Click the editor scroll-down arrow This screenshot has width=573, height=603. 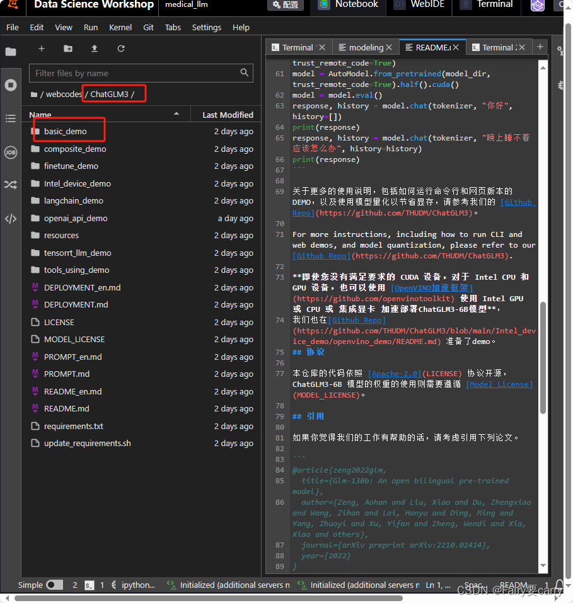pos(543,565)
